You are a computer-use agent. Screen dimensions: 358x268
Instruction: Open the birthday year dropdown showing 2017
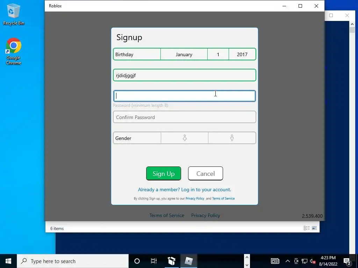pyautogui.click(x=242, y=54)
